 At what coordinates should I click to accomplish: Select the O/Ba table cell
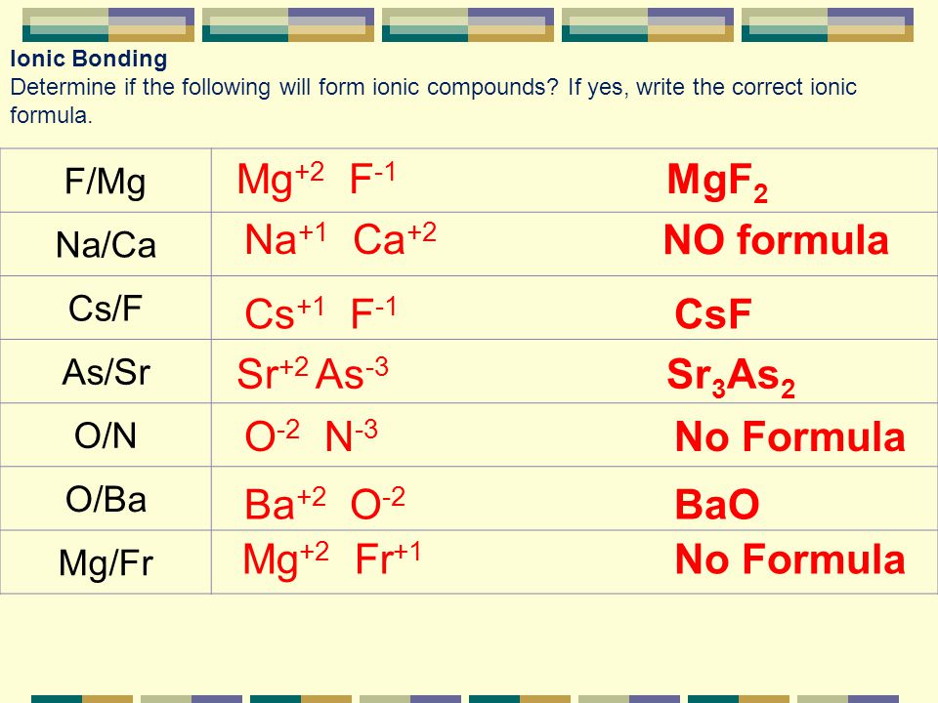106,499
